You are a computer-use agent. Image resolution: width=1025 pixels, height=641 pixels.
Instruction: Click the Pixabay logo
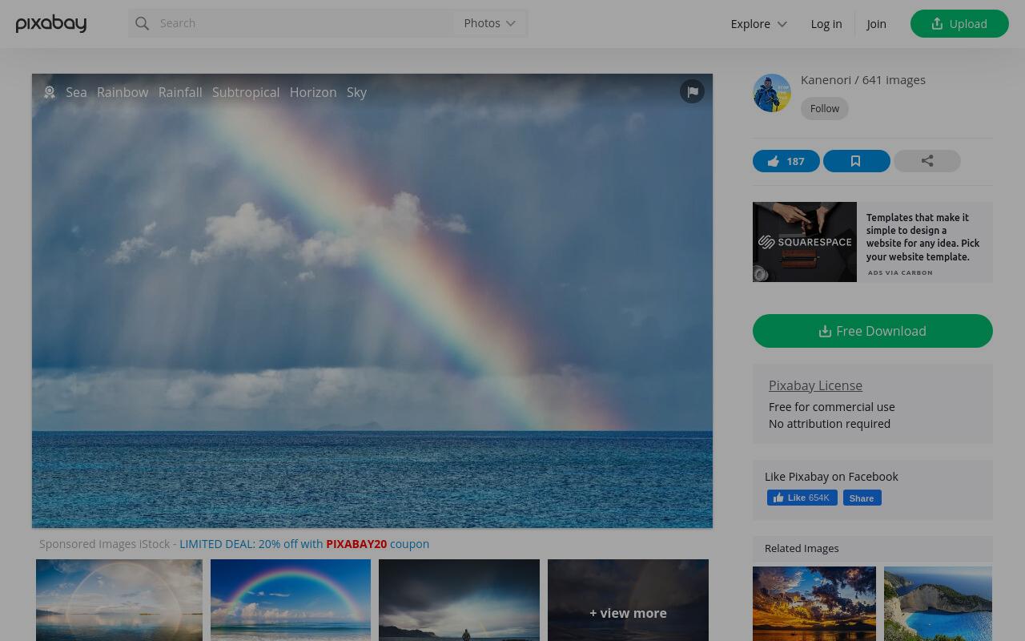[x=51, y=24]
